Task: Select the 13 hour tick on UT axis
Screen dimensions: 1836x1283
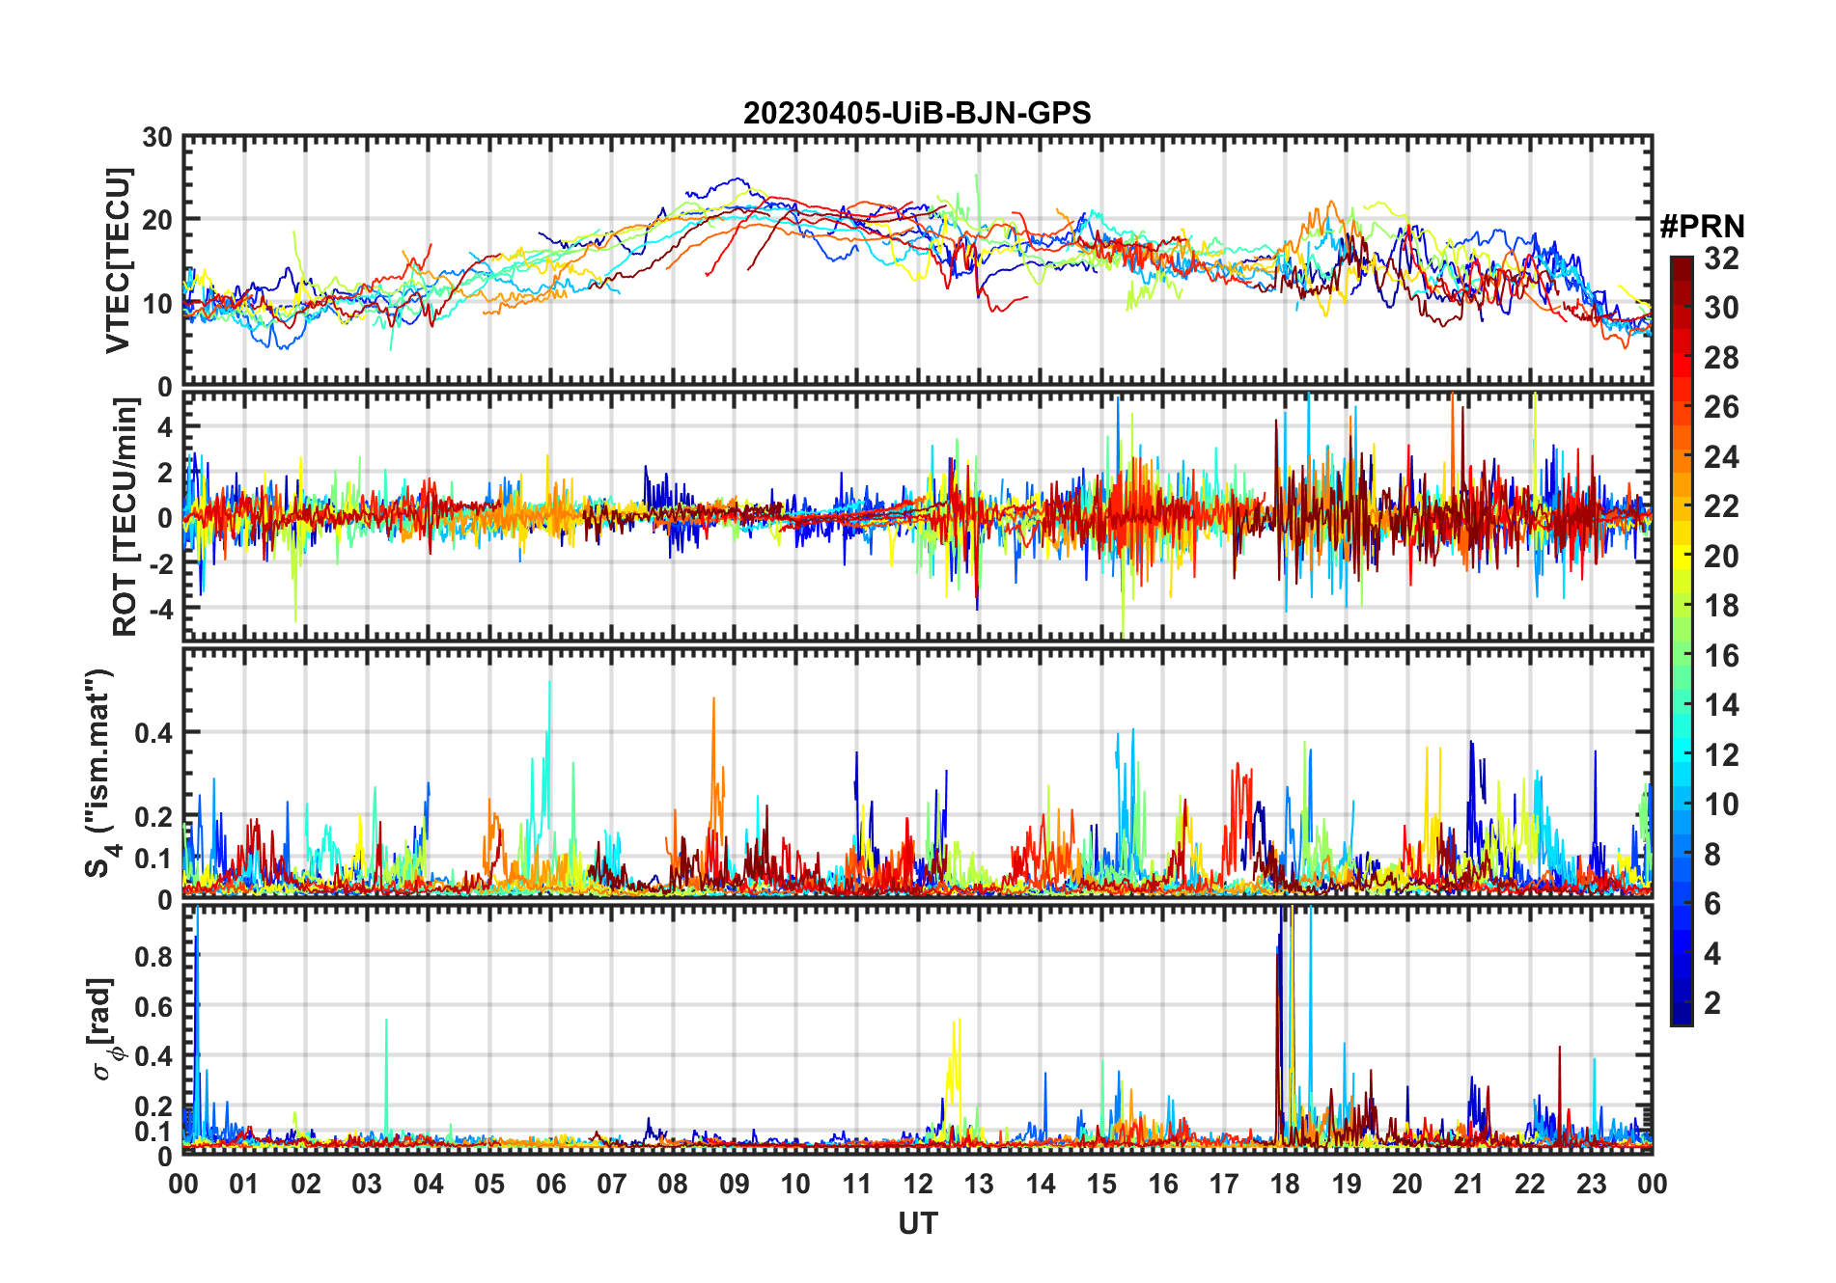Action: click(979, 1184)
